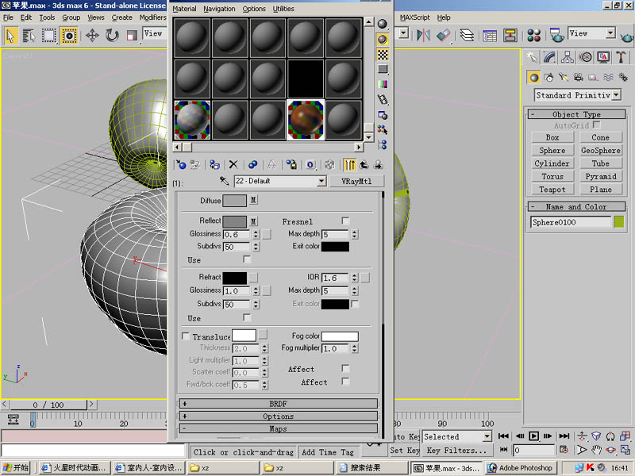Image resolution: width=635 pixels, height=476 pixels.
Task: Choose Select by Name tool
Action: click(x=29, y=36)
